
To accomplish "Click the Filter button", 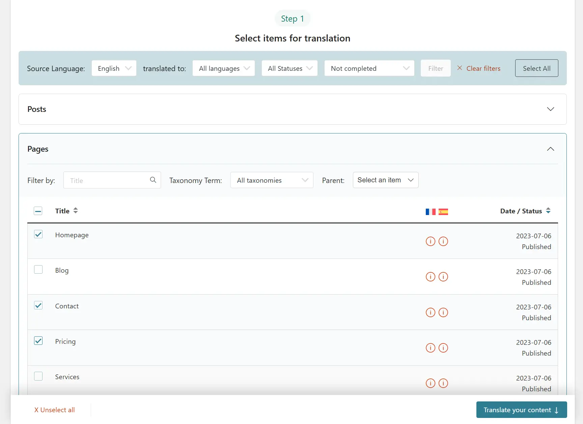I will [435, 68].
